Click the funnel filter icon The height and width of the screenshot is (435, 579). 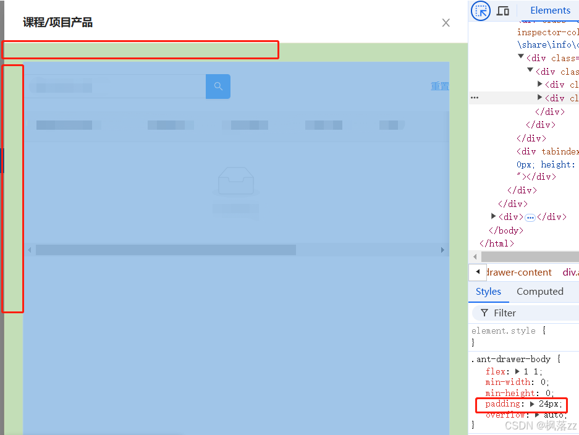click(484, 313)
